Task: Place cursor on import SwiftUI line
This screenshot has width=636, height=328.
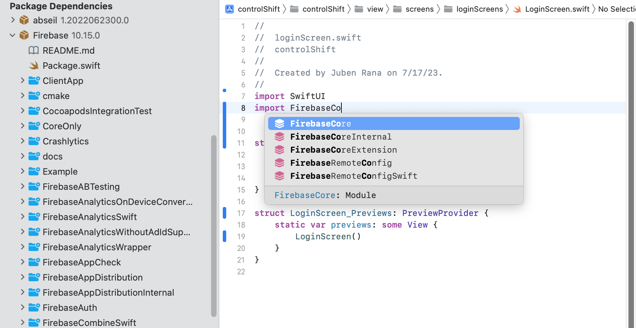Action: click(x=290, y=96)
